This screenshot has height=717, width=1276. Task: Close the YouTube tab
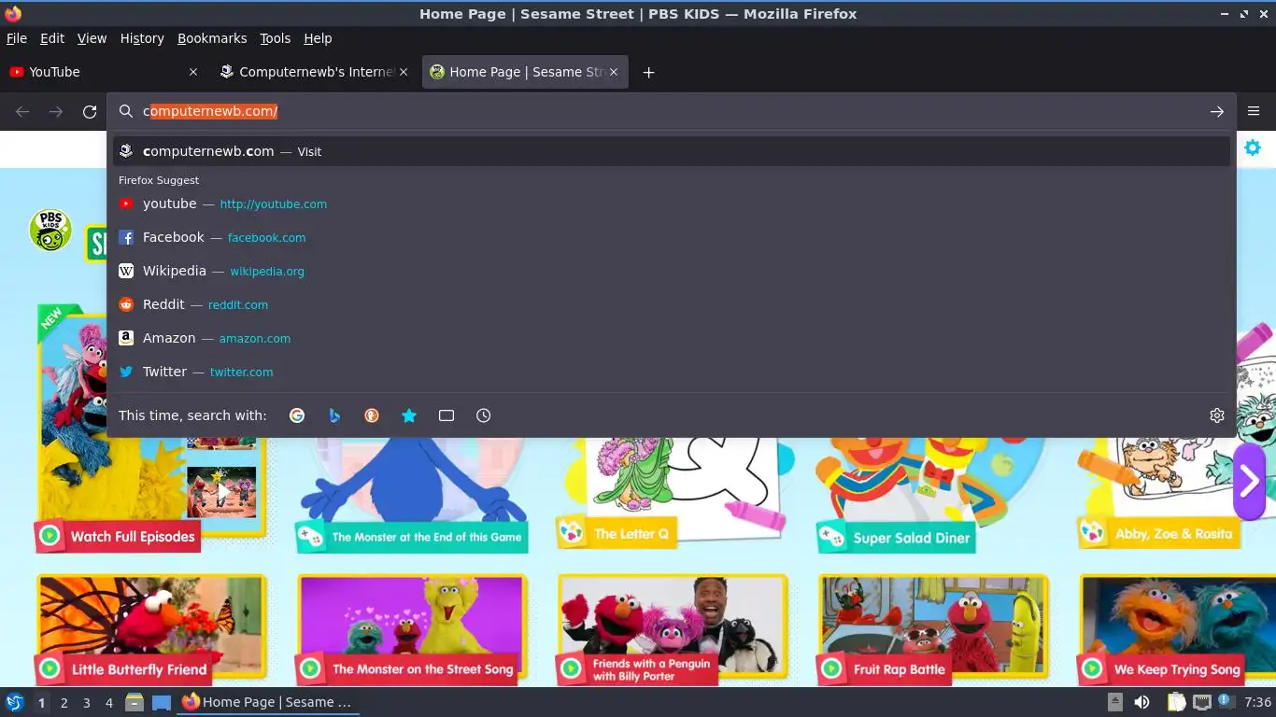point(193,72)
